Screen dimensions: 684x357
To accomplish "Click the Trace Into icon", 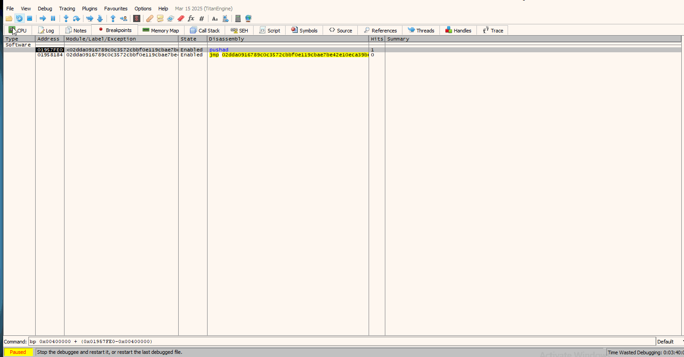I will pos(90,18).
